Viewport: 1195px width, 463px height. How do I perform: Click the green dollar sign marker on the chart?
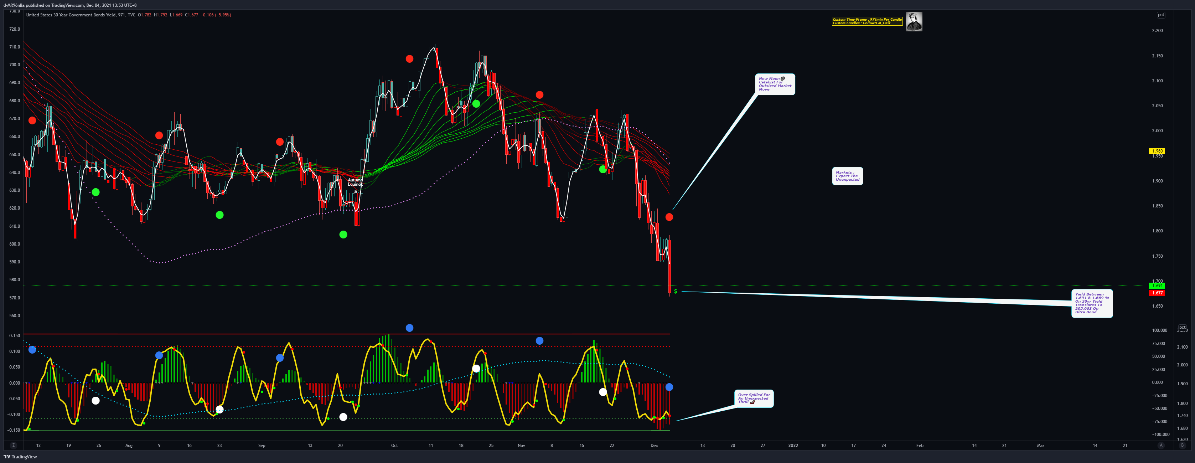[676, 291]
